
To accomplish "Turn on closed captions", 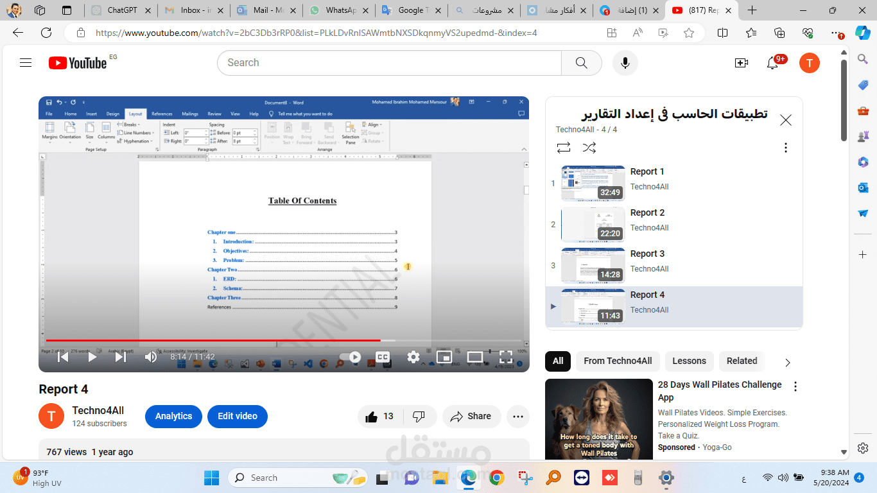I will point(383,357).
